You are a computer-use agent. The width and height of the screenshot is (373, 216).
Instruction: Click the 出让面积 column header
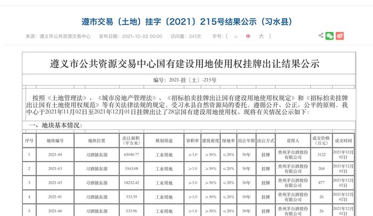[x=131, y=140]
